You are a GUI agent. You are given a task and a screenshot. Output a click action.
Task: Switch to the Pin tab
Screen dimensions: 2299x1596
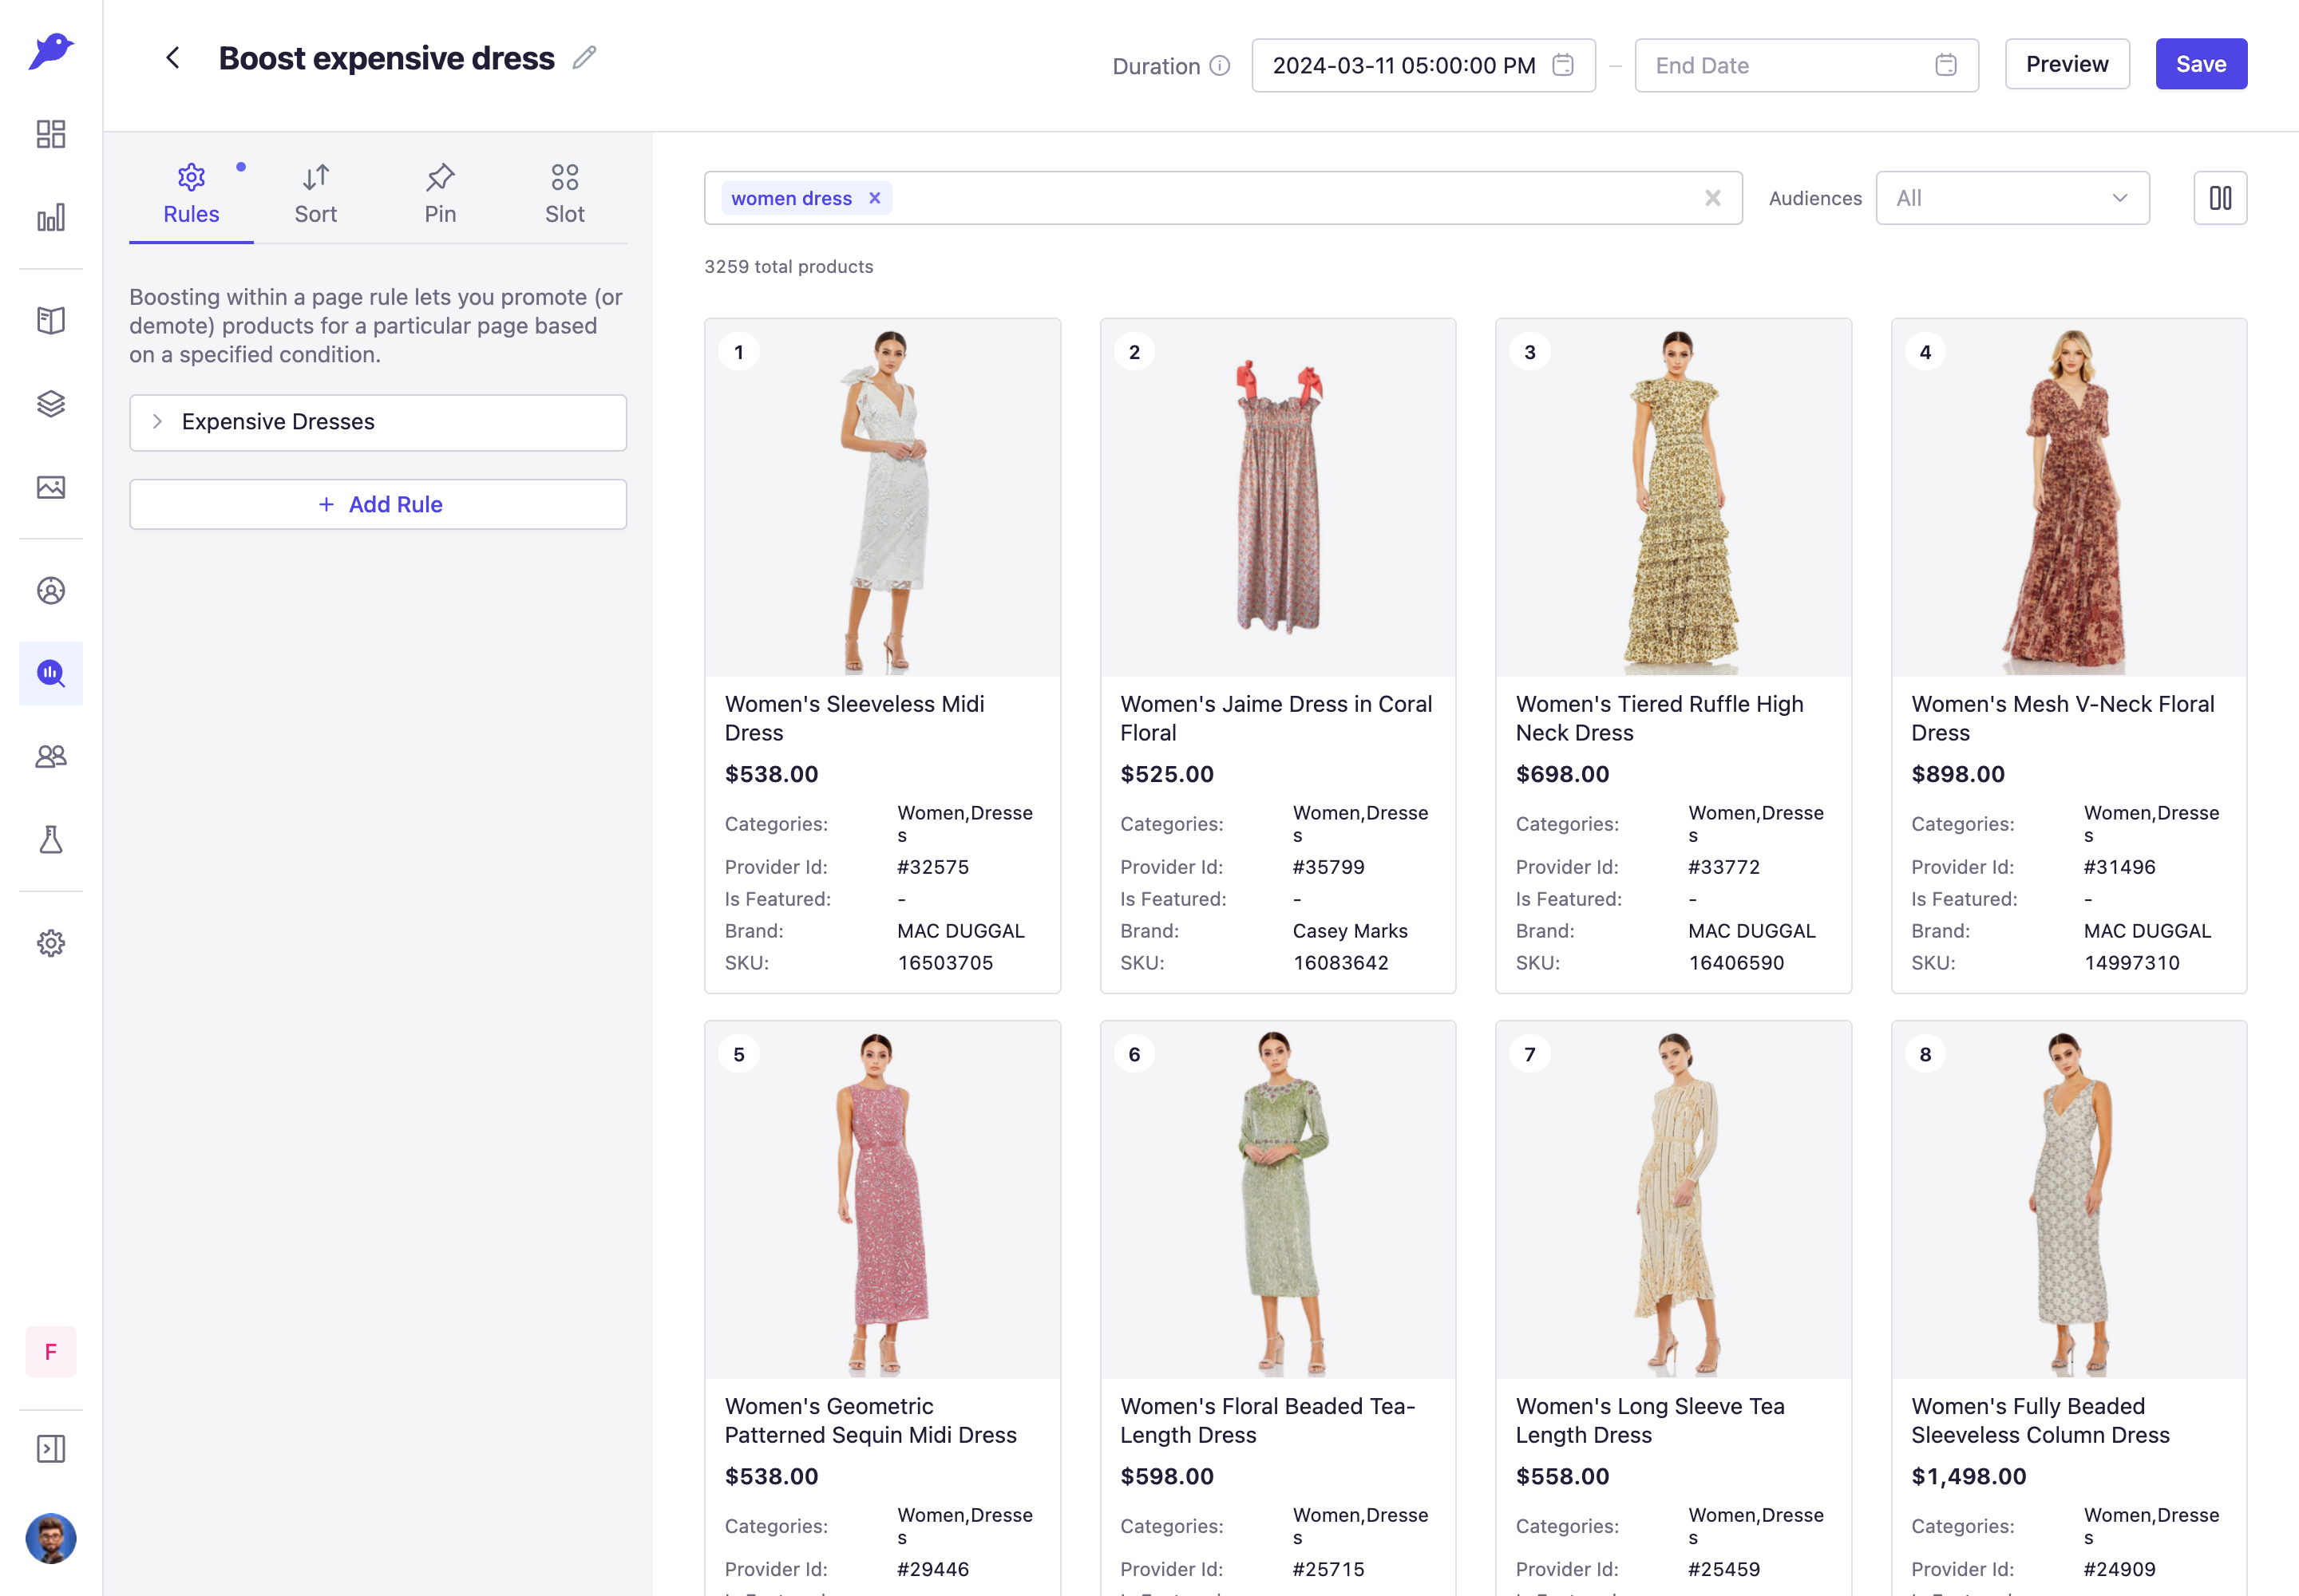point(440,194)
